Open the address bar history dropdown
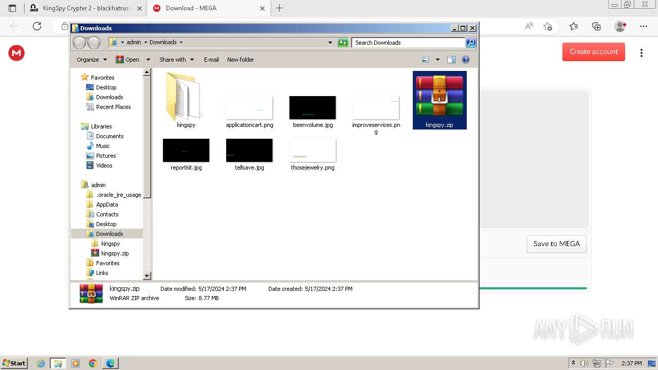Image resolution: width=658 pixels, height=370 pixels. [330, 43]
